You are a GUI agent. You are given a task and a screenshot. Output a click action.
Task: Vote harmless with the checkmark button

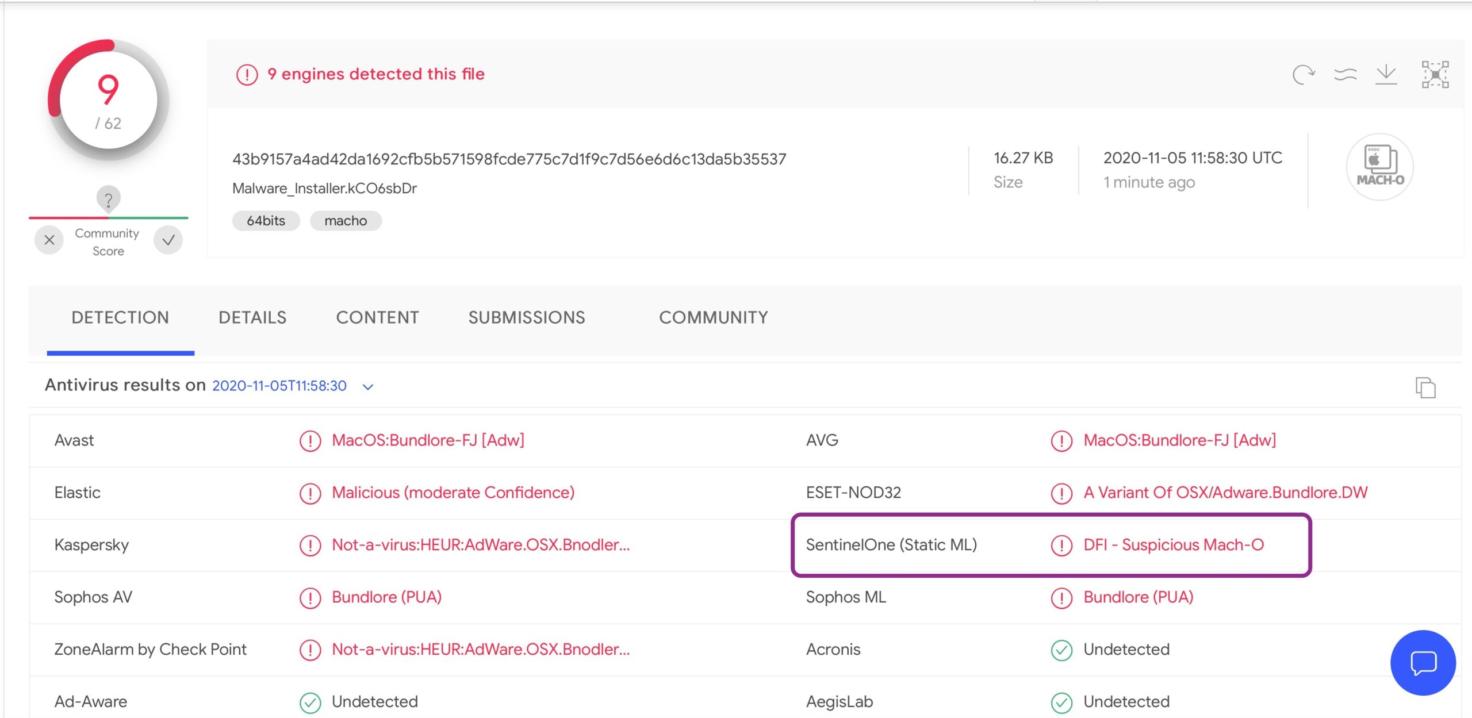[x=168, y=240]
